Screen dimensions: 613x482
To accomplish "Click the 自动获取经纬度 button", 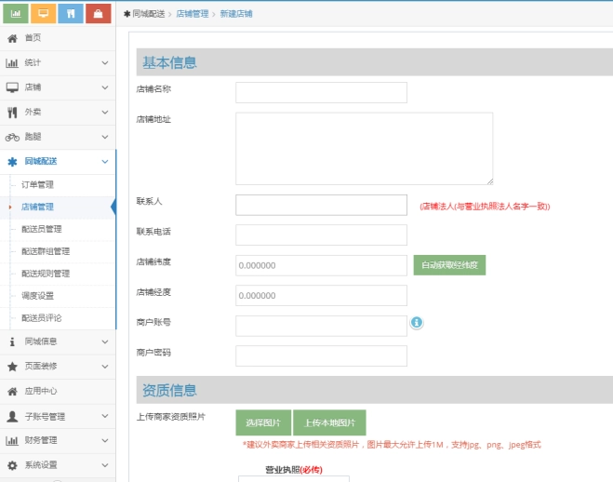I will tap(449, 265).
